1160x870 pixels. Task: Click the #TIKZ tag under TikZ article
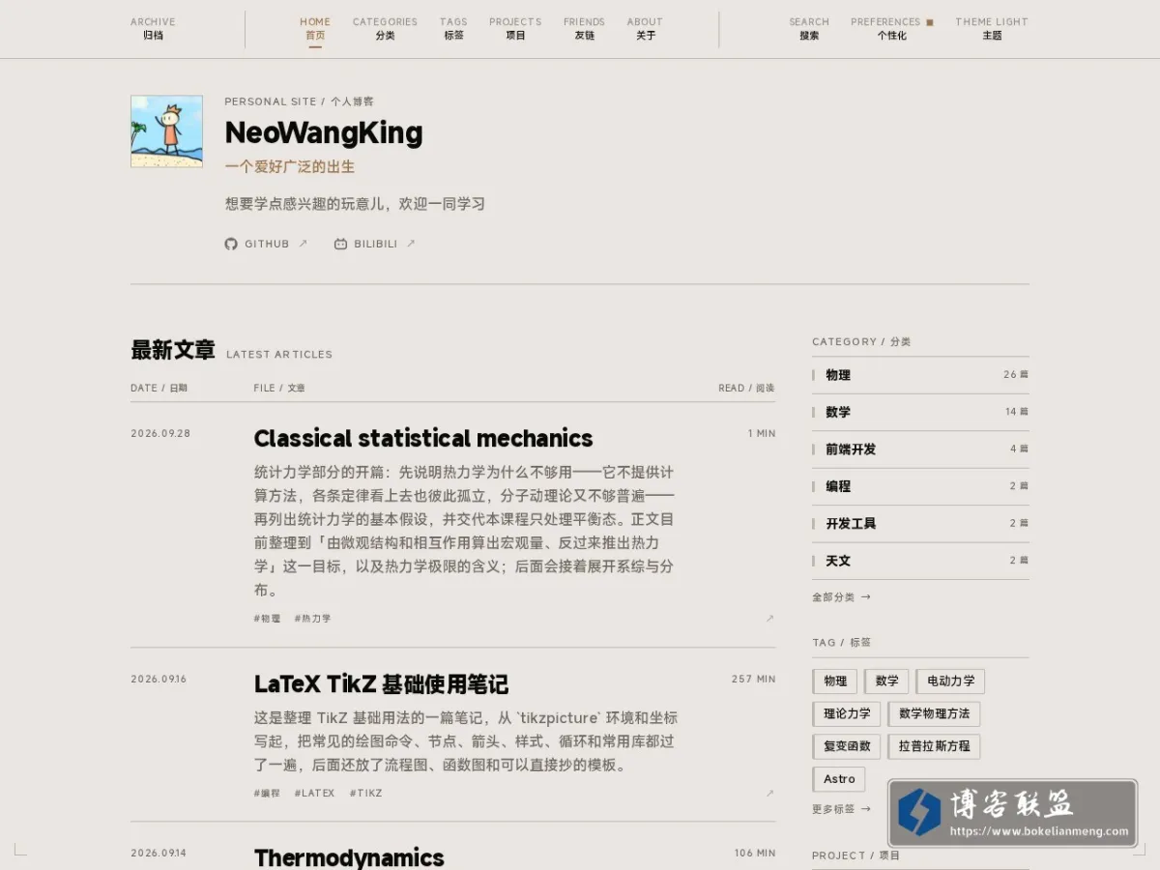[x=366, y=793]
